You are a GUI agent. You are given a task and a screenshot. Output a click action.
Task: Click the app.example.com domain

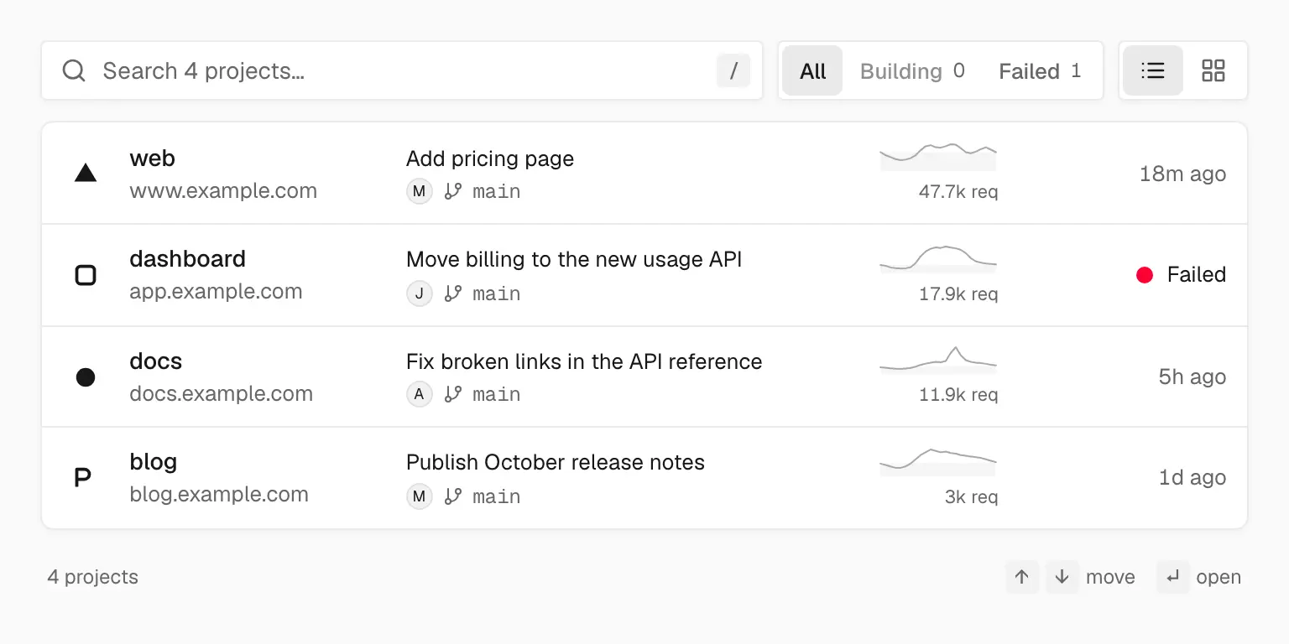point(216,292)
